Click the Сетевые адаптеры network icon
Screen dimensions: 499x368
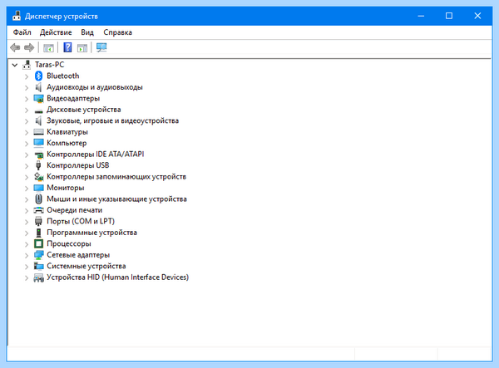pyautogui.click(x=38, y=255)
